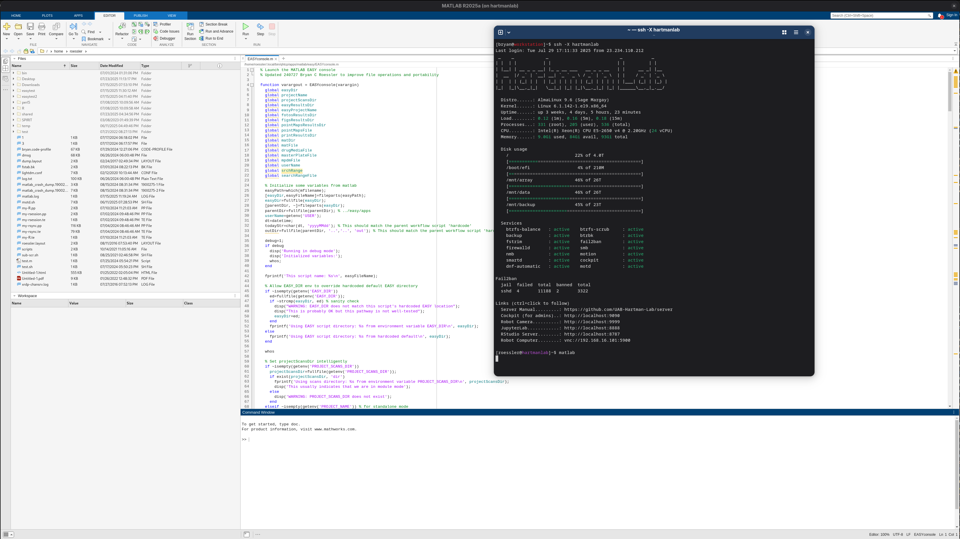This screenshot has width=960, height=539.
Task: Open the APPS ribbon tab
Action: (x=78, y=15)
